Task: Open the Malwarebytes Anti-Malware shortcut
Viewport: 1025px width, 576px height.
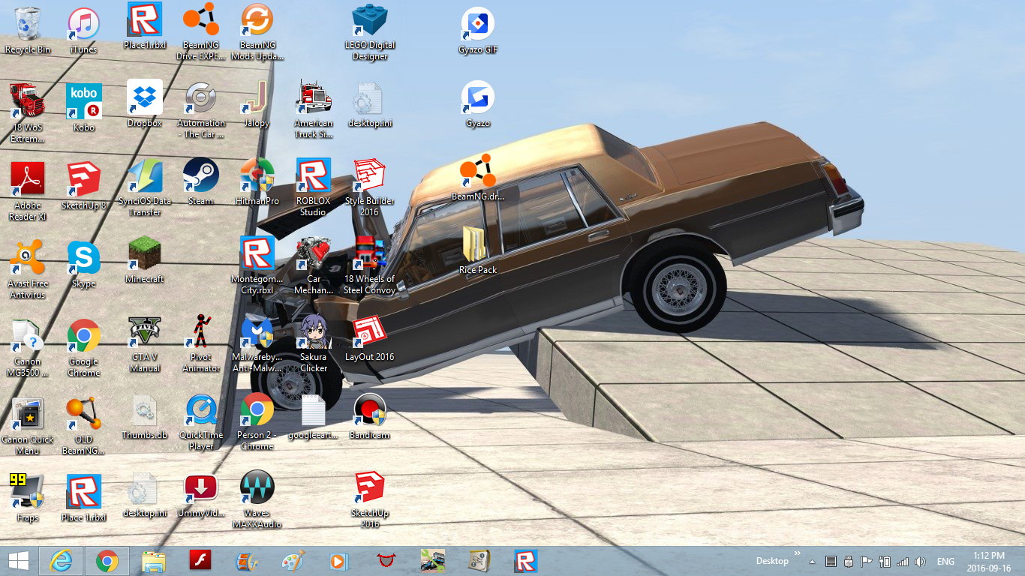Action: pyautogui.click(x=257, y=344)
